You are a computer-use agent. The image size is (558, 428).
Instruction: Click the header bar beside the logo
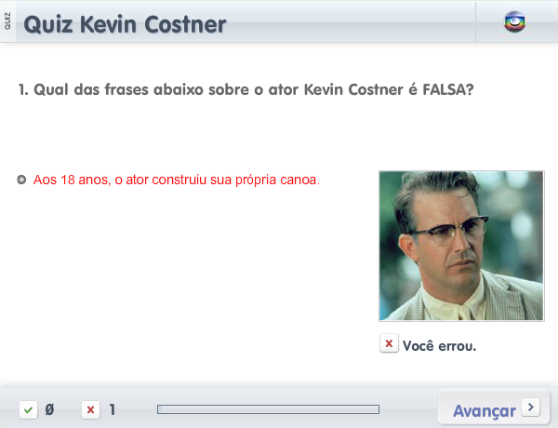coord(351,21)
